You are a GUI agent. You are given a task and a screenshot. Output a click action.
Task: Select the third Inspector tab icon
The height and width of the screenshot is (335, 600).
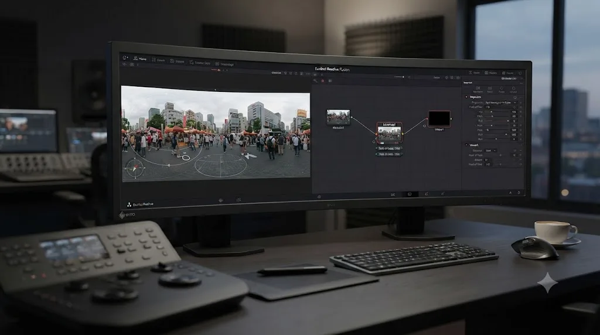click(x=502, y=90)
